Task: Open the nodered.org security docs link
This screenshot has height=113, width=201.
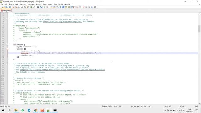Action: point(62,22)
